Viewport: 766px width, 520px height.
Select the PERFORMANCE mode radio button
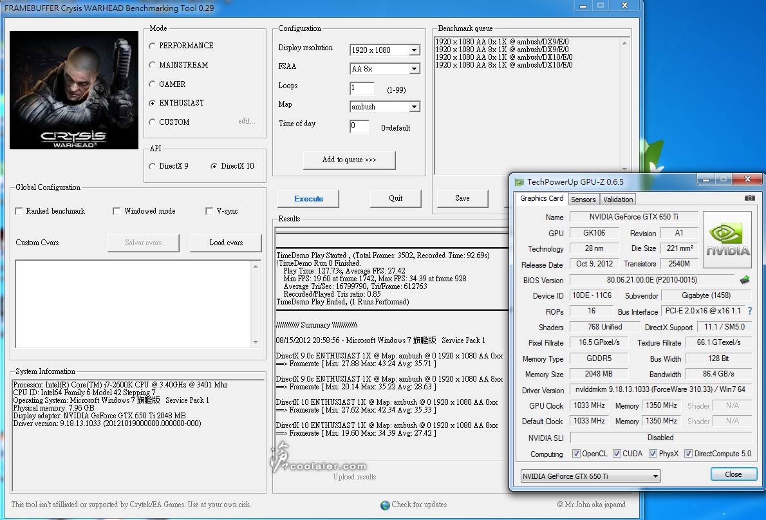(152, 46)
